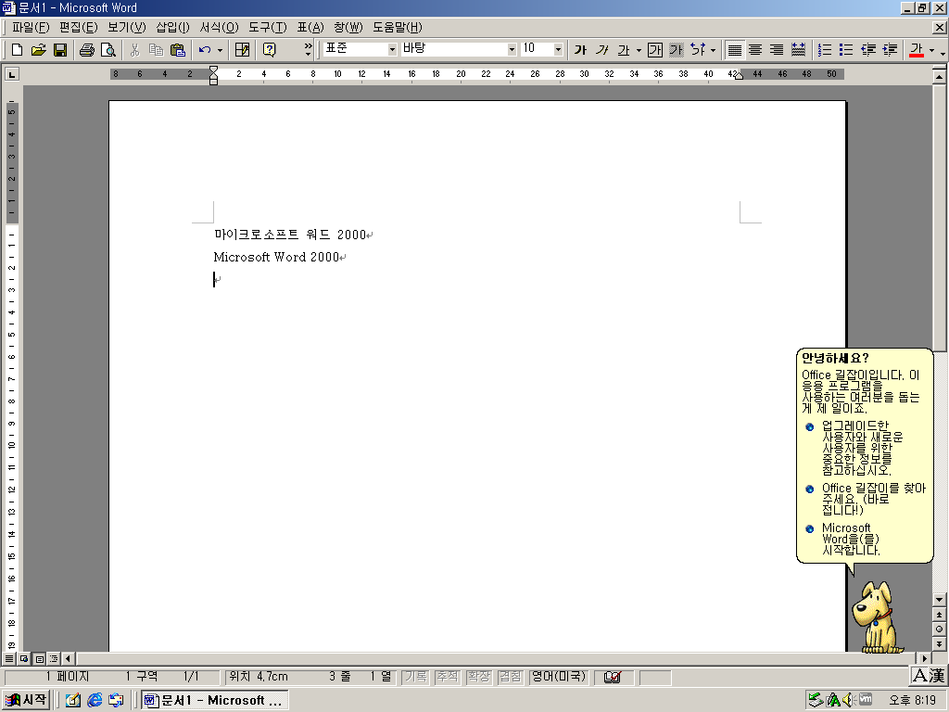The image size is (949, 712).
Task: Show more standard toolbar buttons chevron
Action: click(x=308, y=50)
